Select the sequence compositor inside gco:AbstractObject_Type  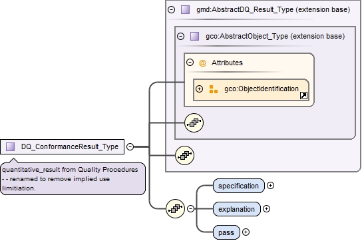(194, 122)
